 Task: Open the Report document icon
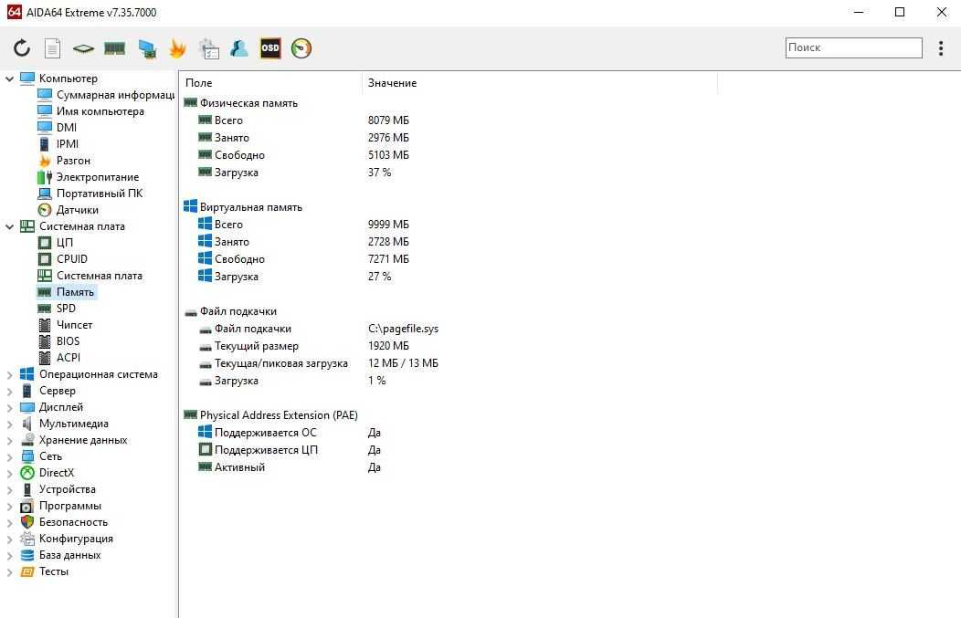53,47
